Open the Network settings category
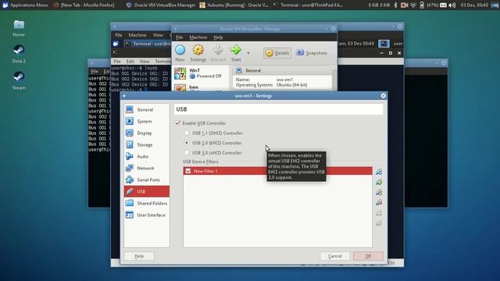This screenshot has width=500, height=281. [x=146, y=169]
